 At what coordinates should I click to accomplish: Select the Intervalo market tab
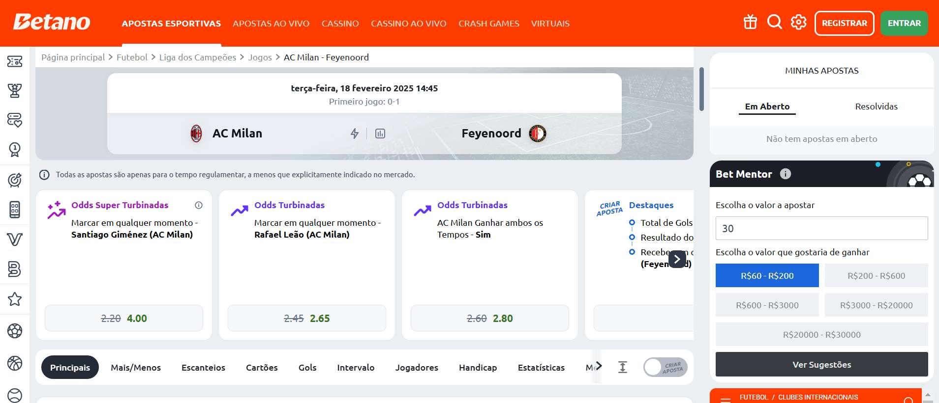pos(356,367)
